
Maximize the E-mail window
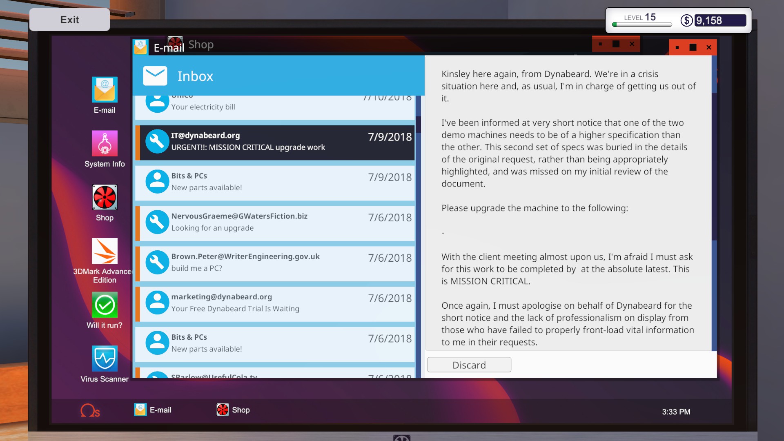click(693, 47)
